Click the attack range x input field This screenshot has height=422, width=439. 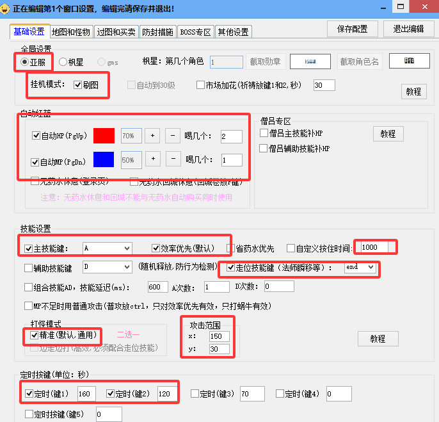tap(219, 336)
